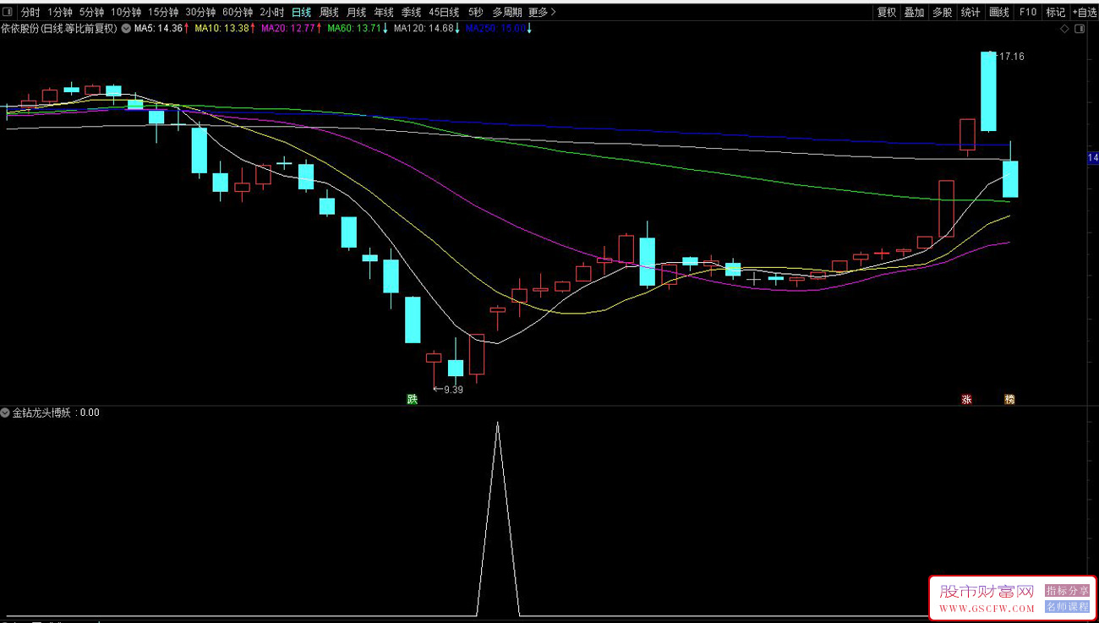Image resolution: width=1099 pixels, height=623 pixels.
Task: Select the 15分钟 period tab
Action: tap(162, 12)
